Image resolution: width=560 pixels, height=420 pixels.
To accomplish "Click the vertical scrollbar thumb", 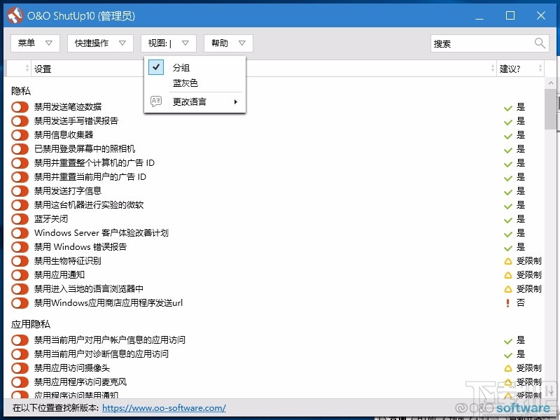I will (x=551, y=109).
